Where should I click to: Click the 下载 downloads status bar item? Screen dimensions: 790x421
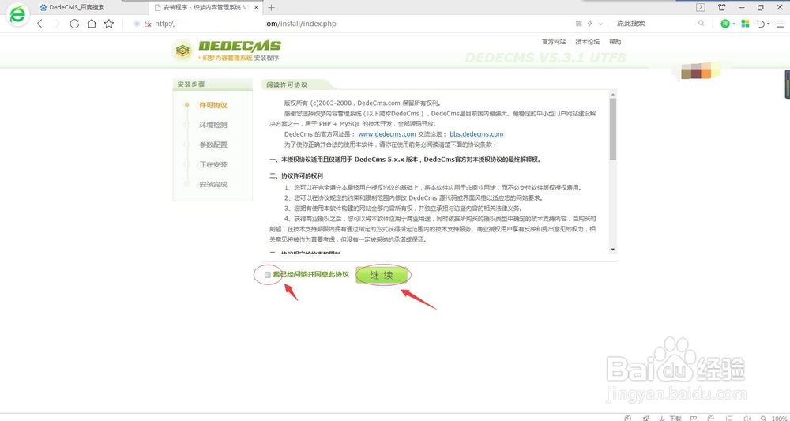pyautogui.click(x=671, y=418)
